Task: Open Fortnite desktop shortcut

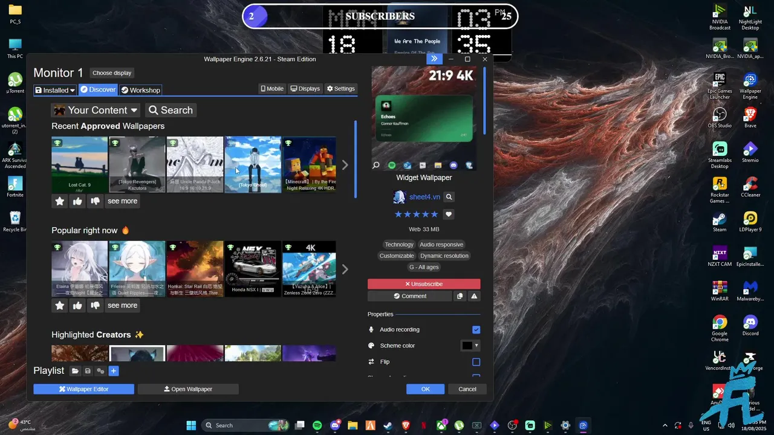Action: tap(15, 187)
